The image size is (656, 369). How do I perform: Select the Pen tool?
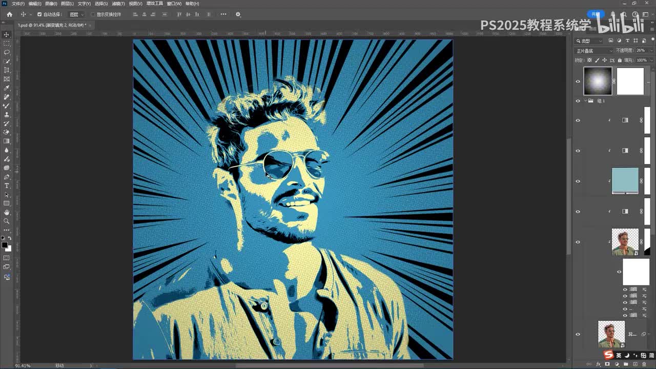(7, 177)
